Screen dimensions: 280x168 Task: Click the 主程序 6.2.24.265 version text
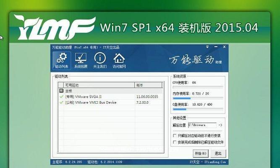tap(67, 162)
